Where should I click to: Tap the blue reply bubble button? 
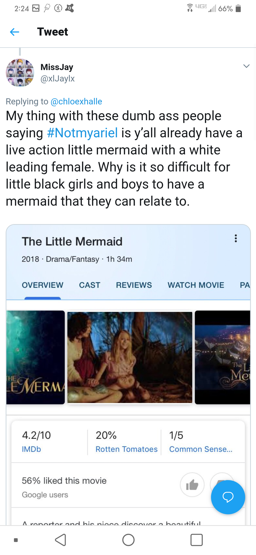point(228,497)
